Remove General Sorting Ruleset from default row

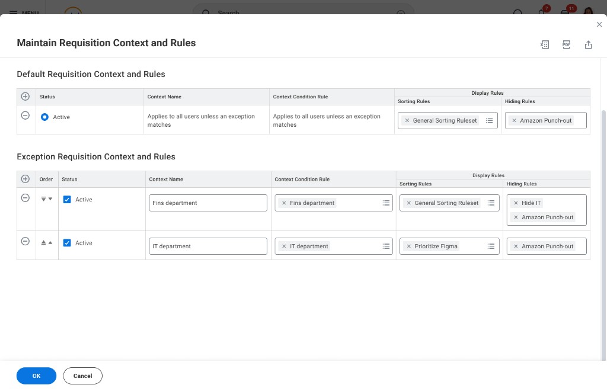click(x=407, y=120)
